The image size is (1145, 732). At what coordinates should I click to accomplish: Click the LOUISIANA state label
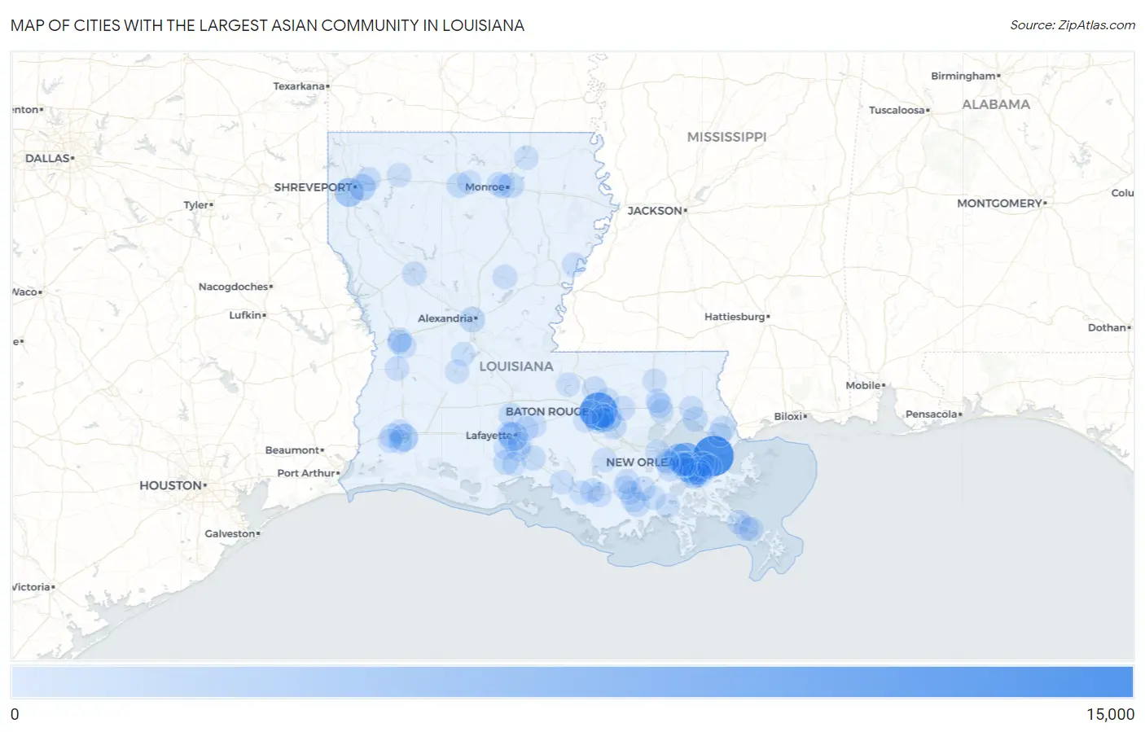point(516,366)
